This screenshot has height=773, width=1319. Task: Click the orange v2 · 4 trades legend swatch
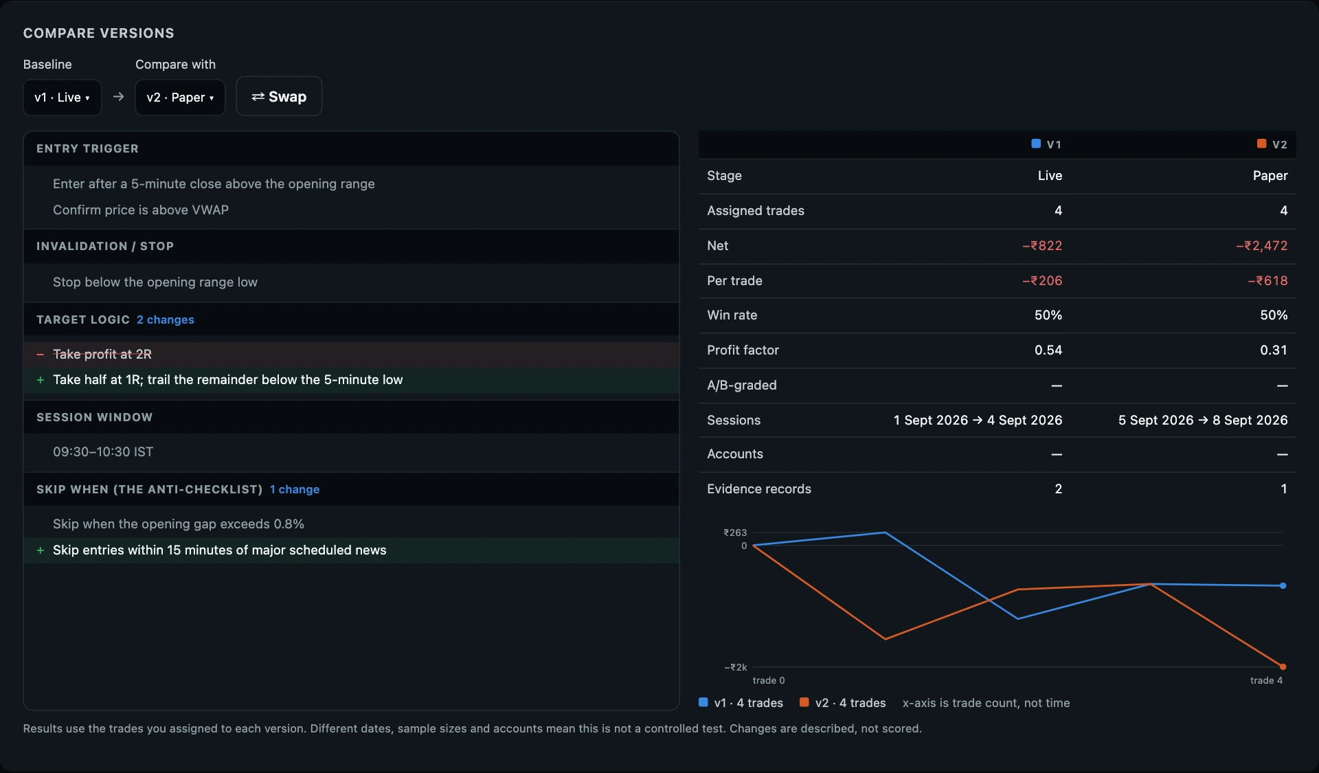pos(804,702)
